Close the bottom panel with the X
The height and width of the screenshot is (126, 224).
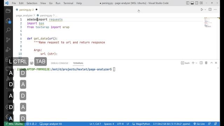[x=216, y=63]
